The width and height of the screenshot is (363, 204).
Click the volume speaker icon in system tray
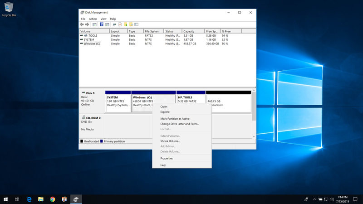(x=333, y=199)
